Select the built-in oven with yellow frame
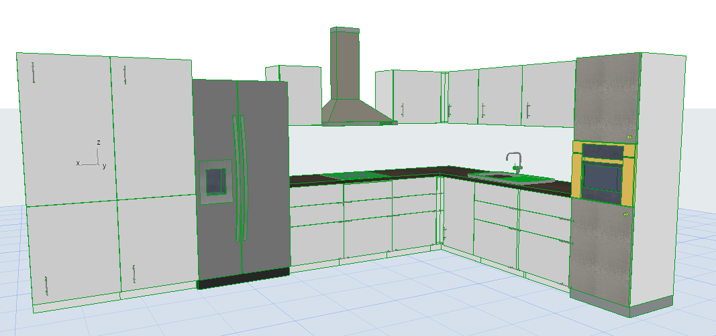716x336 pixels. pos(602,173)
